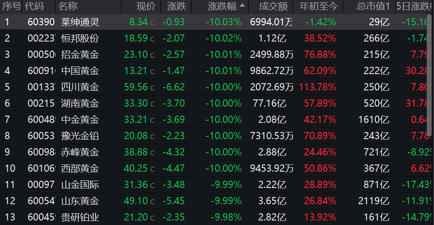Click the 序号 column header

pyautogui.click(x=11, y=6)
